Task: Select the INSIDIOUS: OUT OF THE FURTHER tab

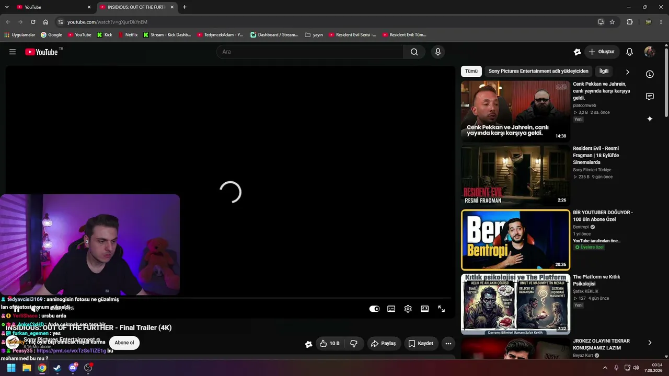Action: [137, 7]
